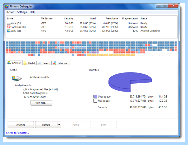Minimize the Defraggler window
Viewport: 188px width, 145px height.
pos(159,5)
